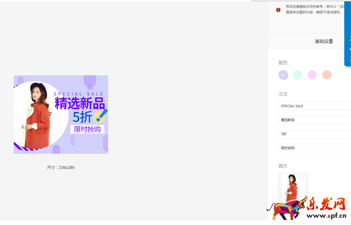
Task: Click the 精选新品 headline in the banner
Action: coord(79,103)
